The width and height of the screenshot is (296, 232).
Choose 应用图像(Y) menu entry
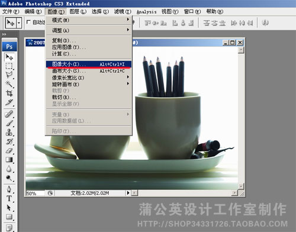[89, 47]
